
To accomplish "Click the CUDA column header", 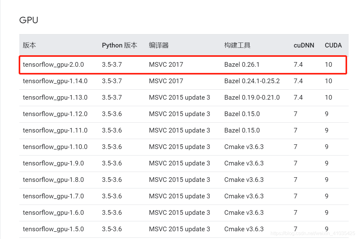I will pos(333,45).
